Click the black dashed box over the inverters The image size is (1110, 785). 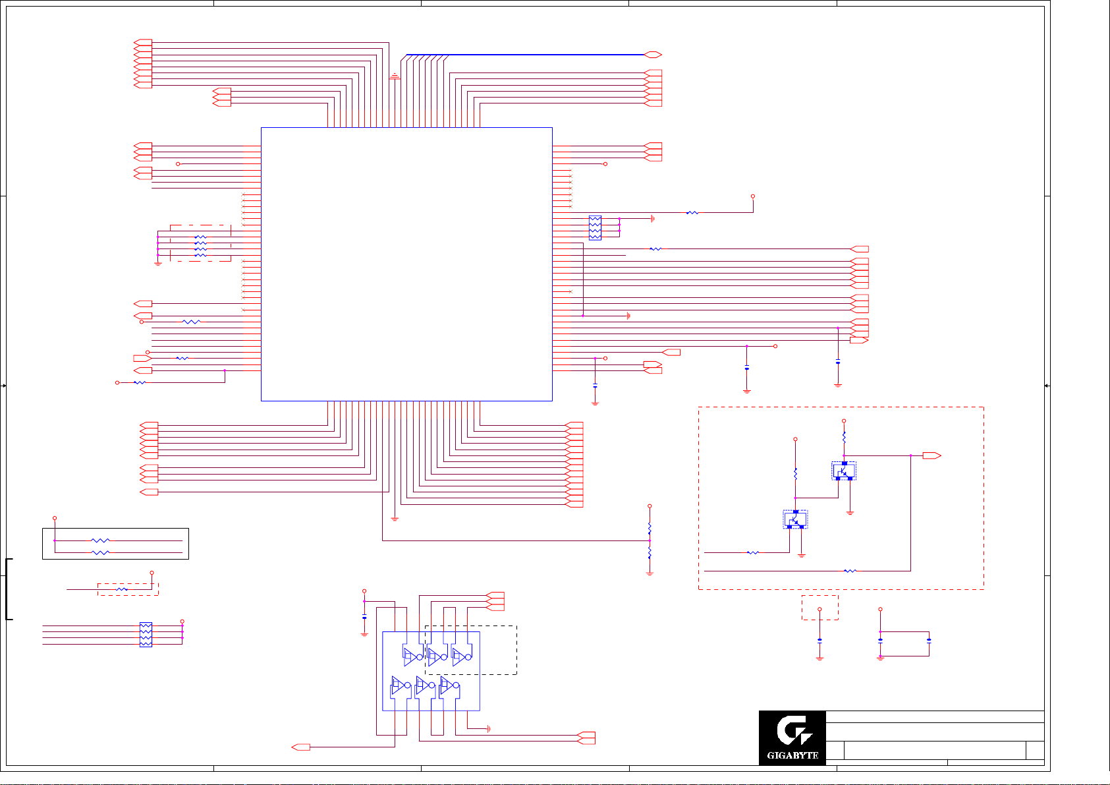[x=471, y=650]
